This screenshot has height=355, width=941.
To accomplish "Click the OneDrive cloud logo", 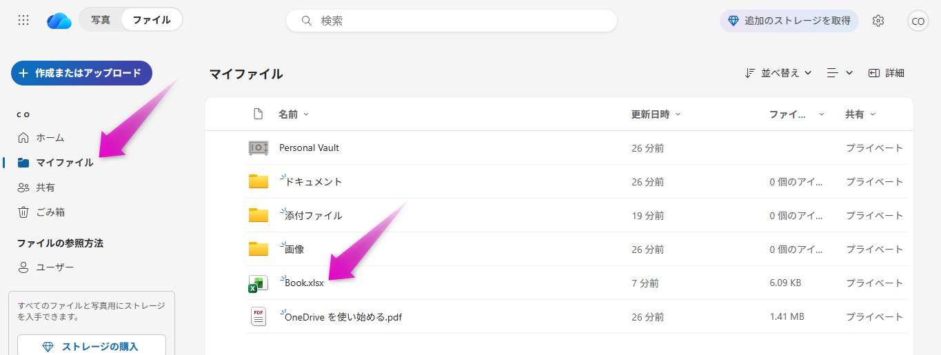I will click(x=59, y=21).
